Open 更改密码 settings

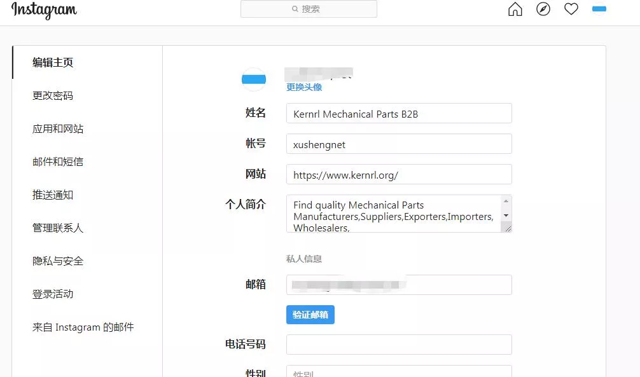(53, 95)
